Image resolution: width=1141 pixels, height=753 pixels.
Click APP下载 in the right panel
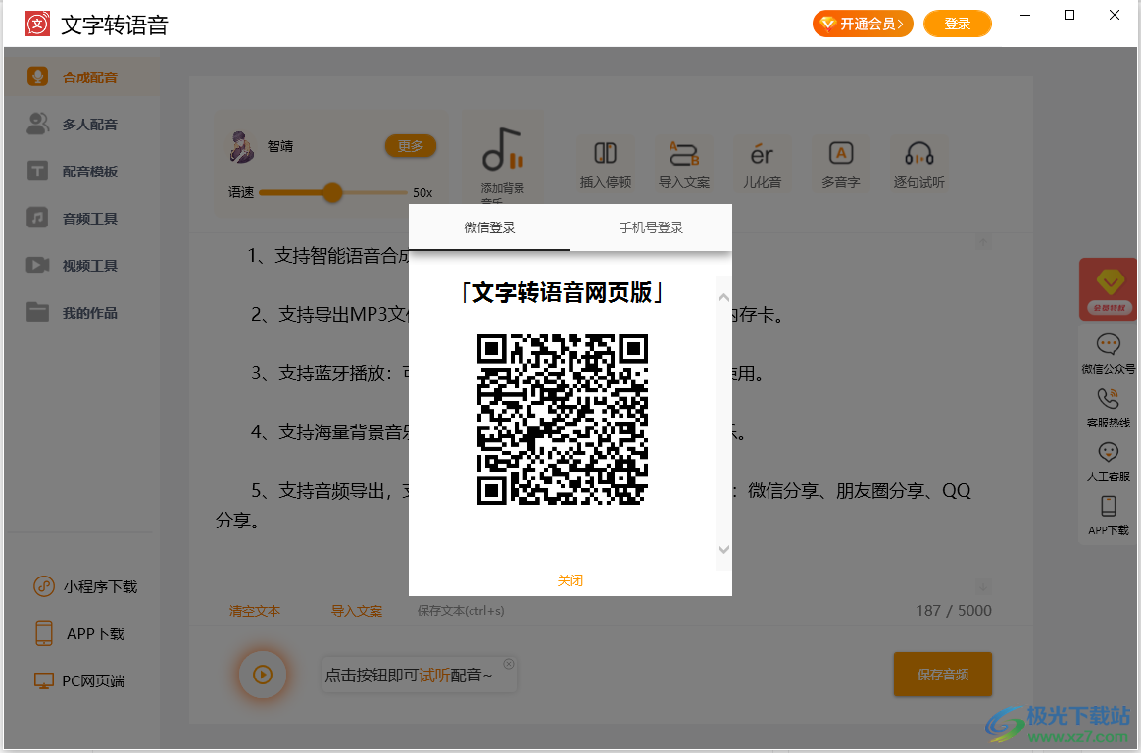[x=1109, y=515]
